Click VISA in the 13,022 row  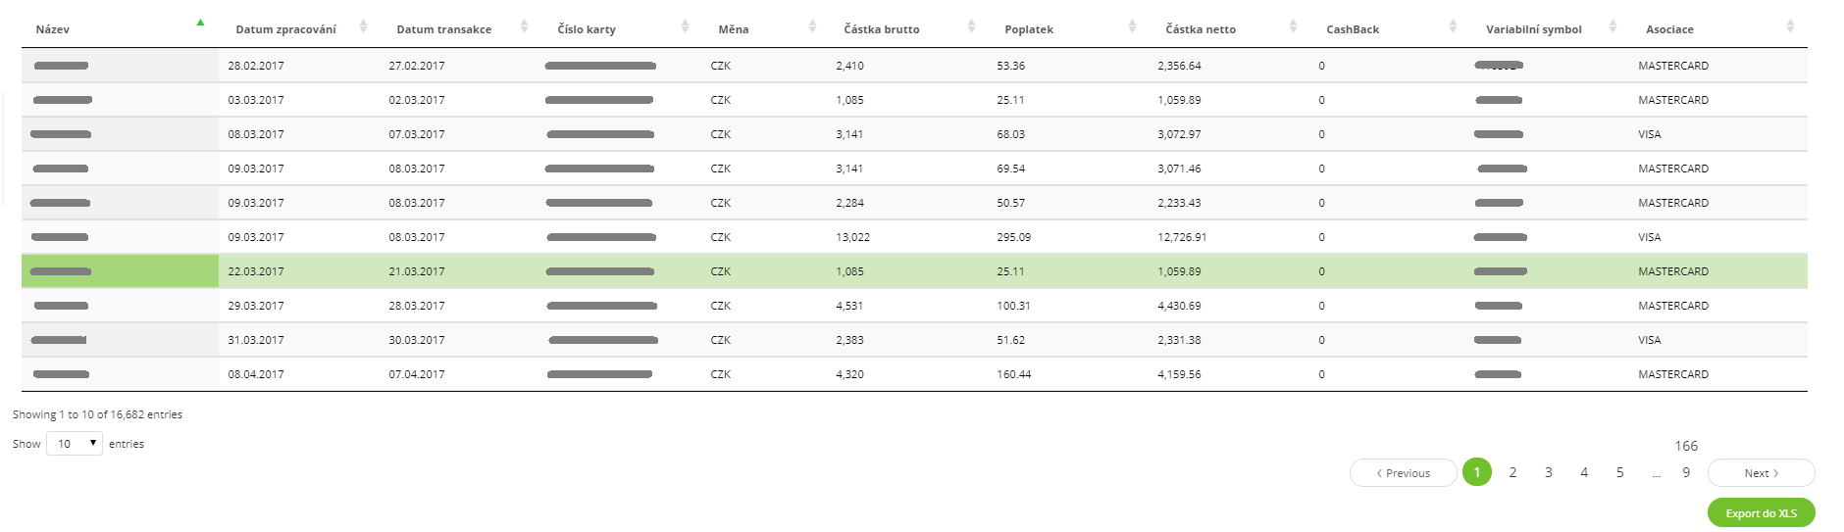[1649, 237]
